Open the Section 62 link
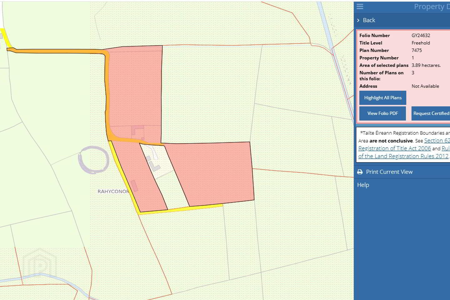The image size is (450, 300). click(x=437, y=141)
